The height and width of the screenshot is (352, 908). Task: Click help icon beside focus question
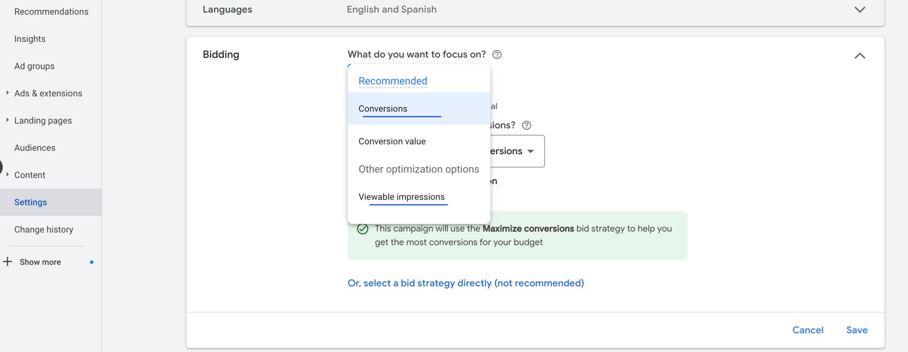(x=497, y=54)
